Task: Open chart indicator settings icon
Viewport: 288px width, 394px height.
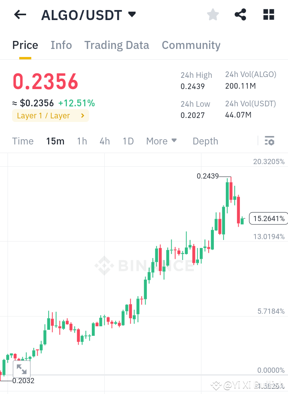Action: coord(270,141)
